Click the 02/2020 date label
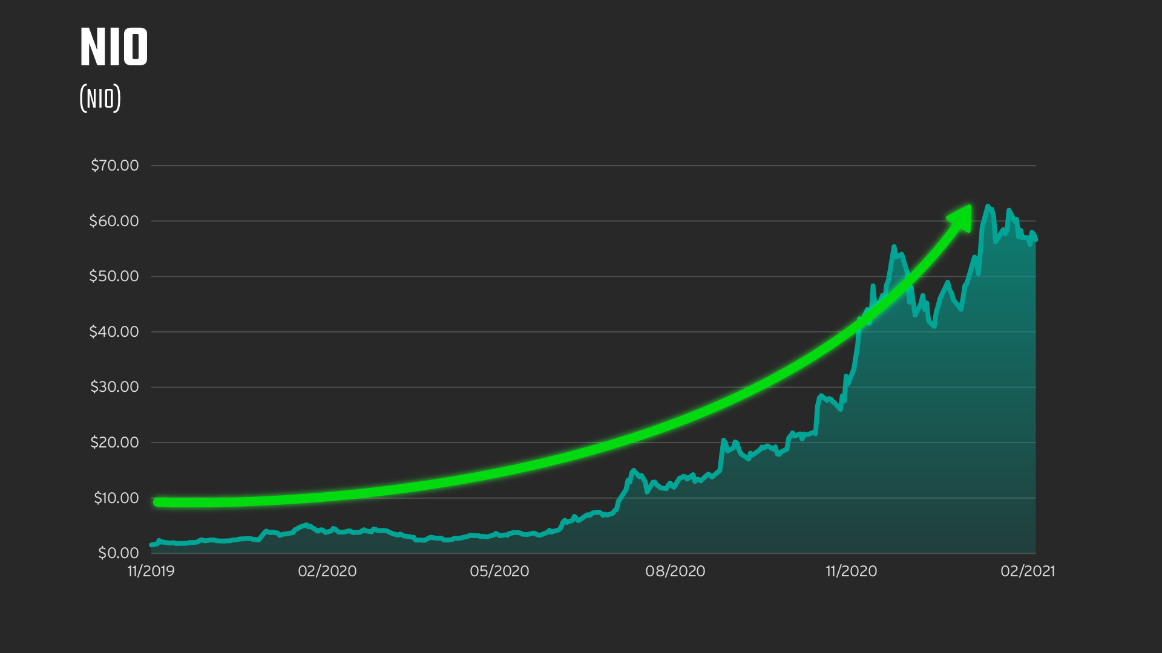The height and width of the screenshot is (653, 1162). click(x=327, y=571)
